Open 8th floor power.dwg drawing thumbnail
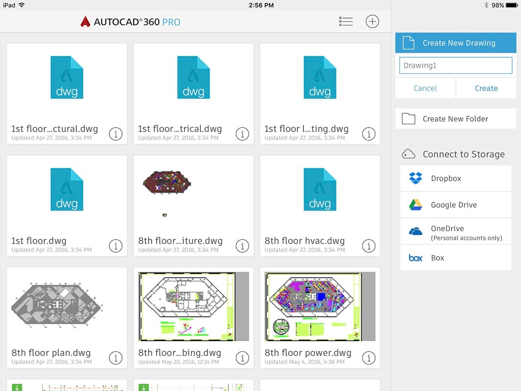Image resolution: width=521 pixels, height=391 pixels. 320,306
